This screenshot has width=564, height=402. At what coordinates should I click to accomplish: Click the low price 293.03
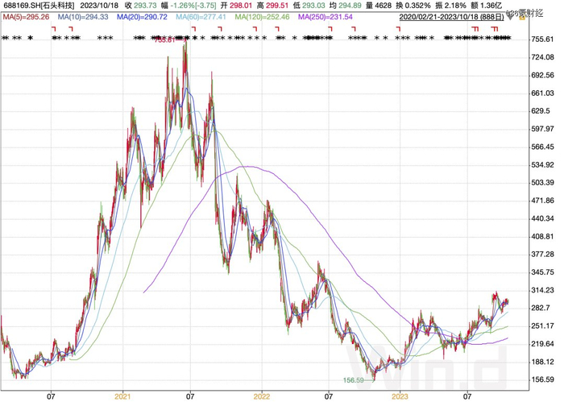(x=313, y=6)
